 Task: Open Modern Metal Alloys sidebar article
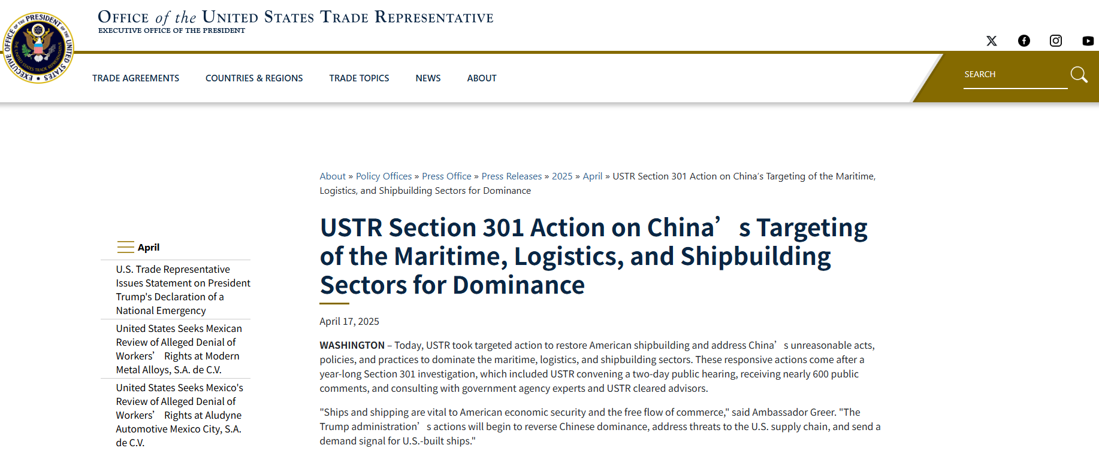click(x=179, y=349)
